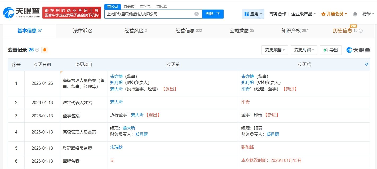Viewport: 377px width, 169px height.
Task: Open 姜大昕 legal representative link
Action: [116, 102]
